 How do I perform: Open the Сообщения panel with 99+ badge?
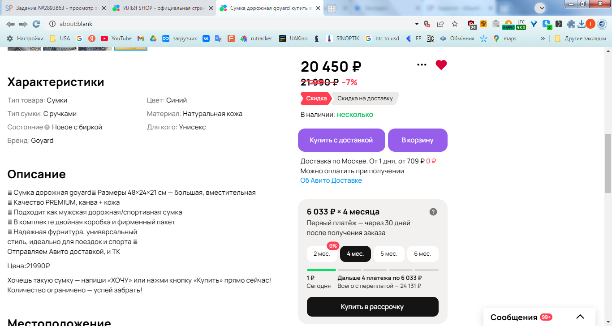(x=539, y=317)
